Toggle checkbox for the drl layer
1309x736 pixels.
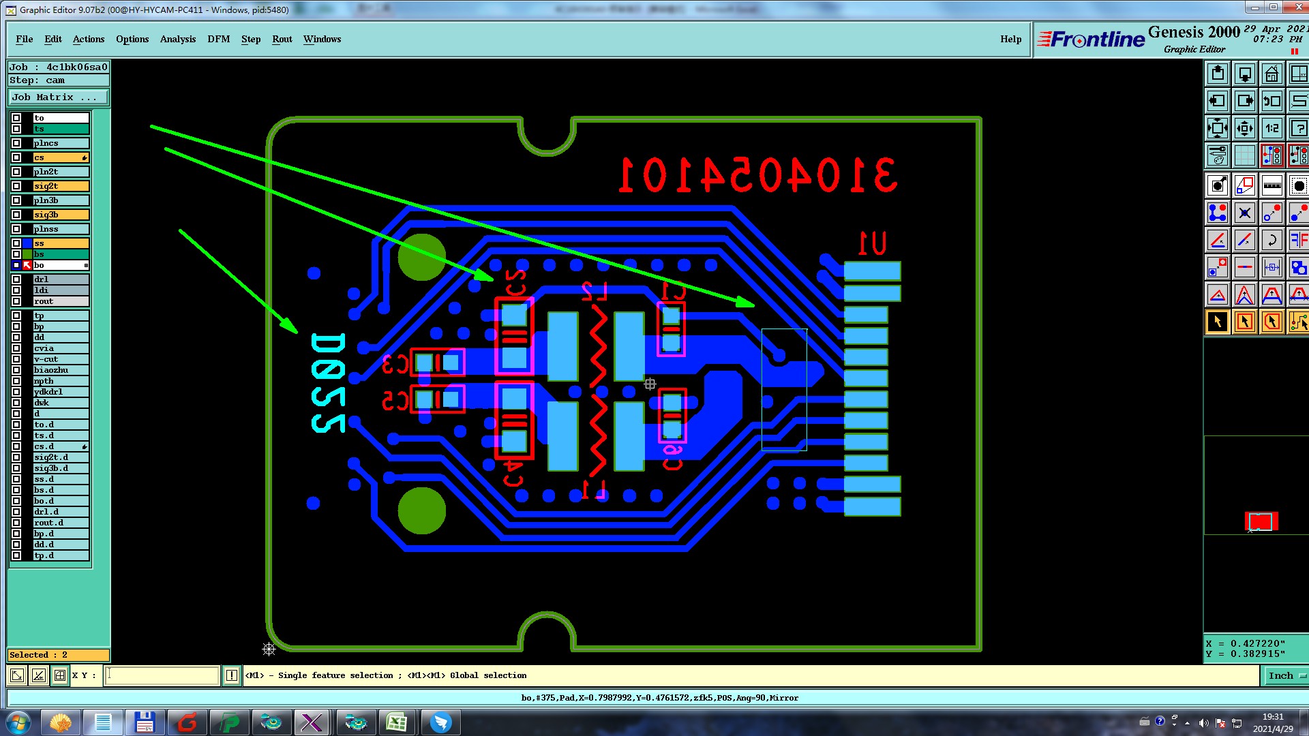pyautogui.click(x=16, y=279)
